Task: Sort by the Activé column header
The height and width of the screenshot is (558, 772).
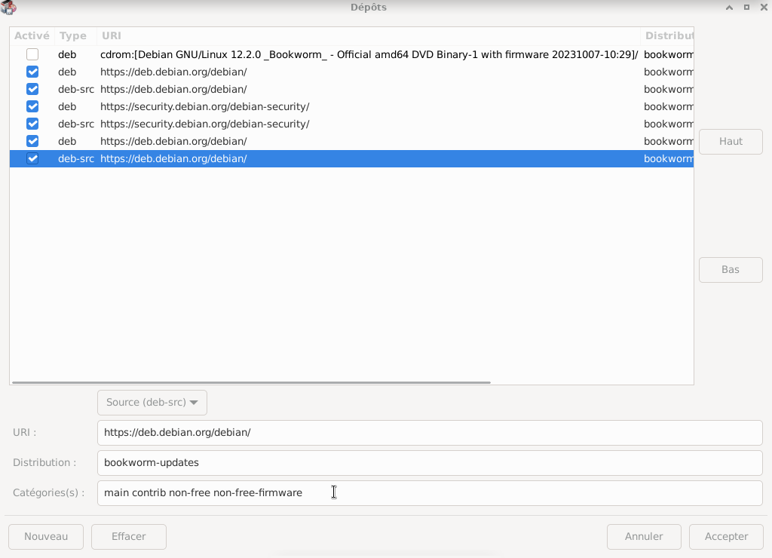Action: tap(32, 36)
